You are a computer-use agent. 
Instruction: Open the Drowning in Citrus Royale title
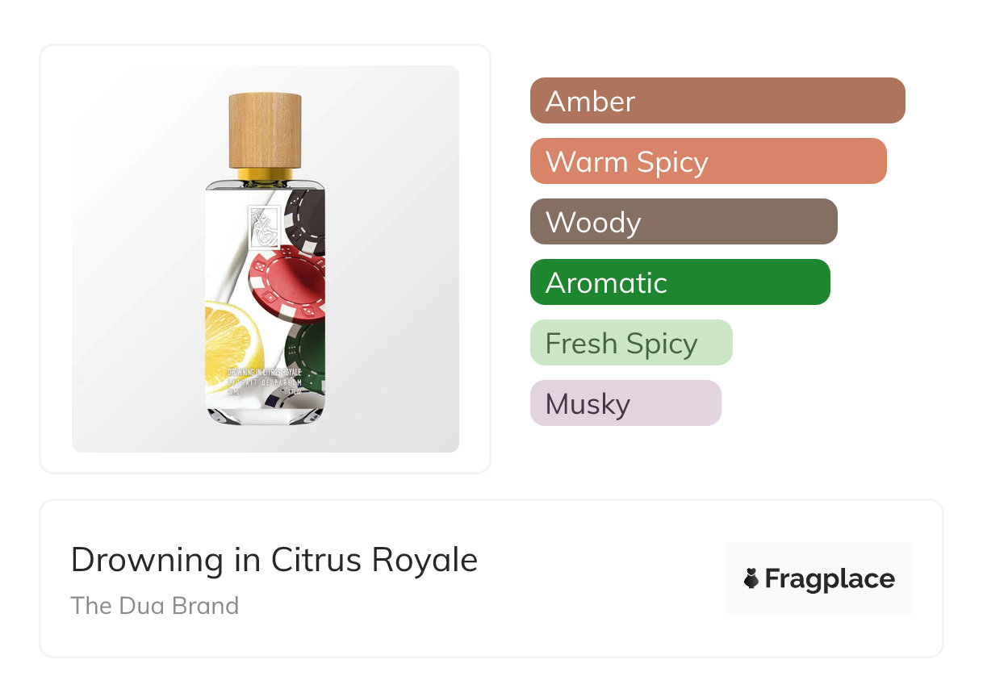coord(274,560)
